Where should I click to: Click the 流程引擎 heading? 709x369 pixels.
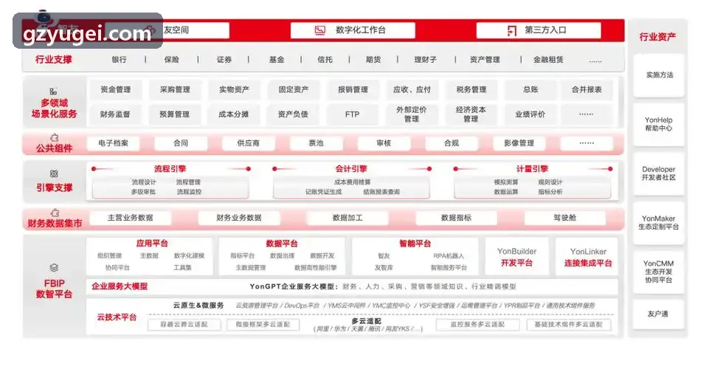(170, 169)
